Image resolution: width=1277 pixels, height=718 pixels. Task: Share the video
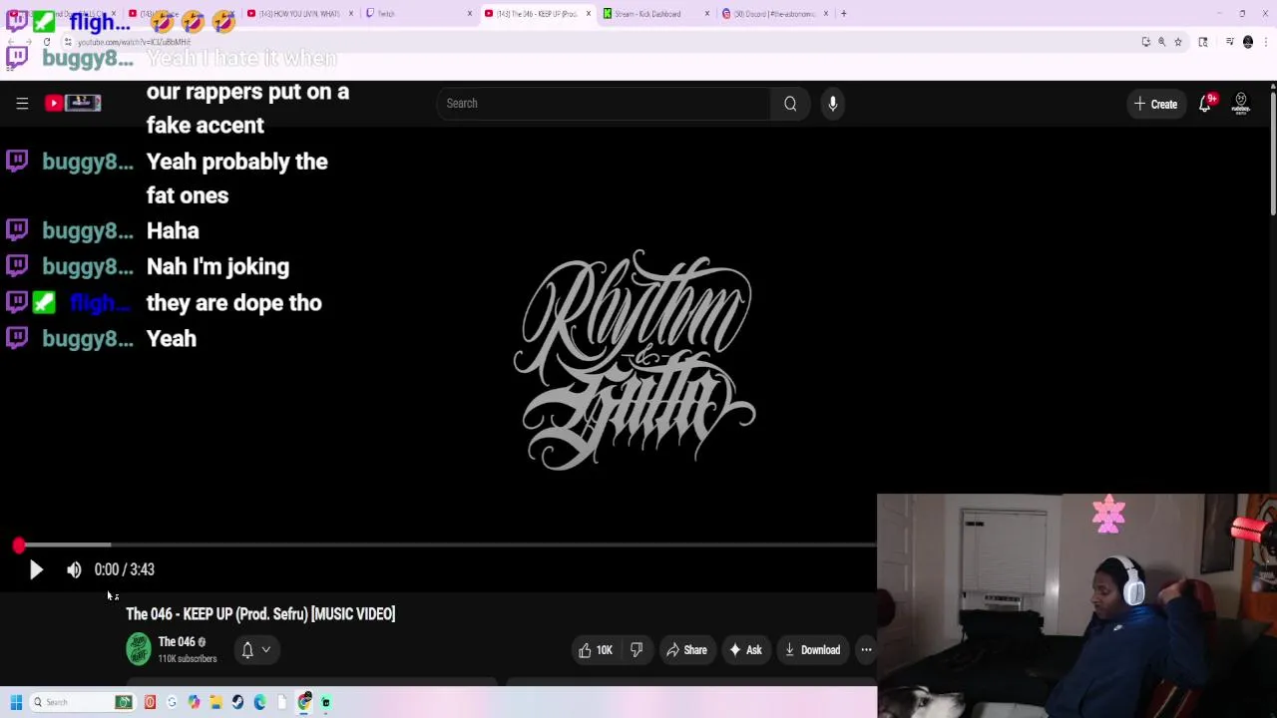(x=686, y=650)
